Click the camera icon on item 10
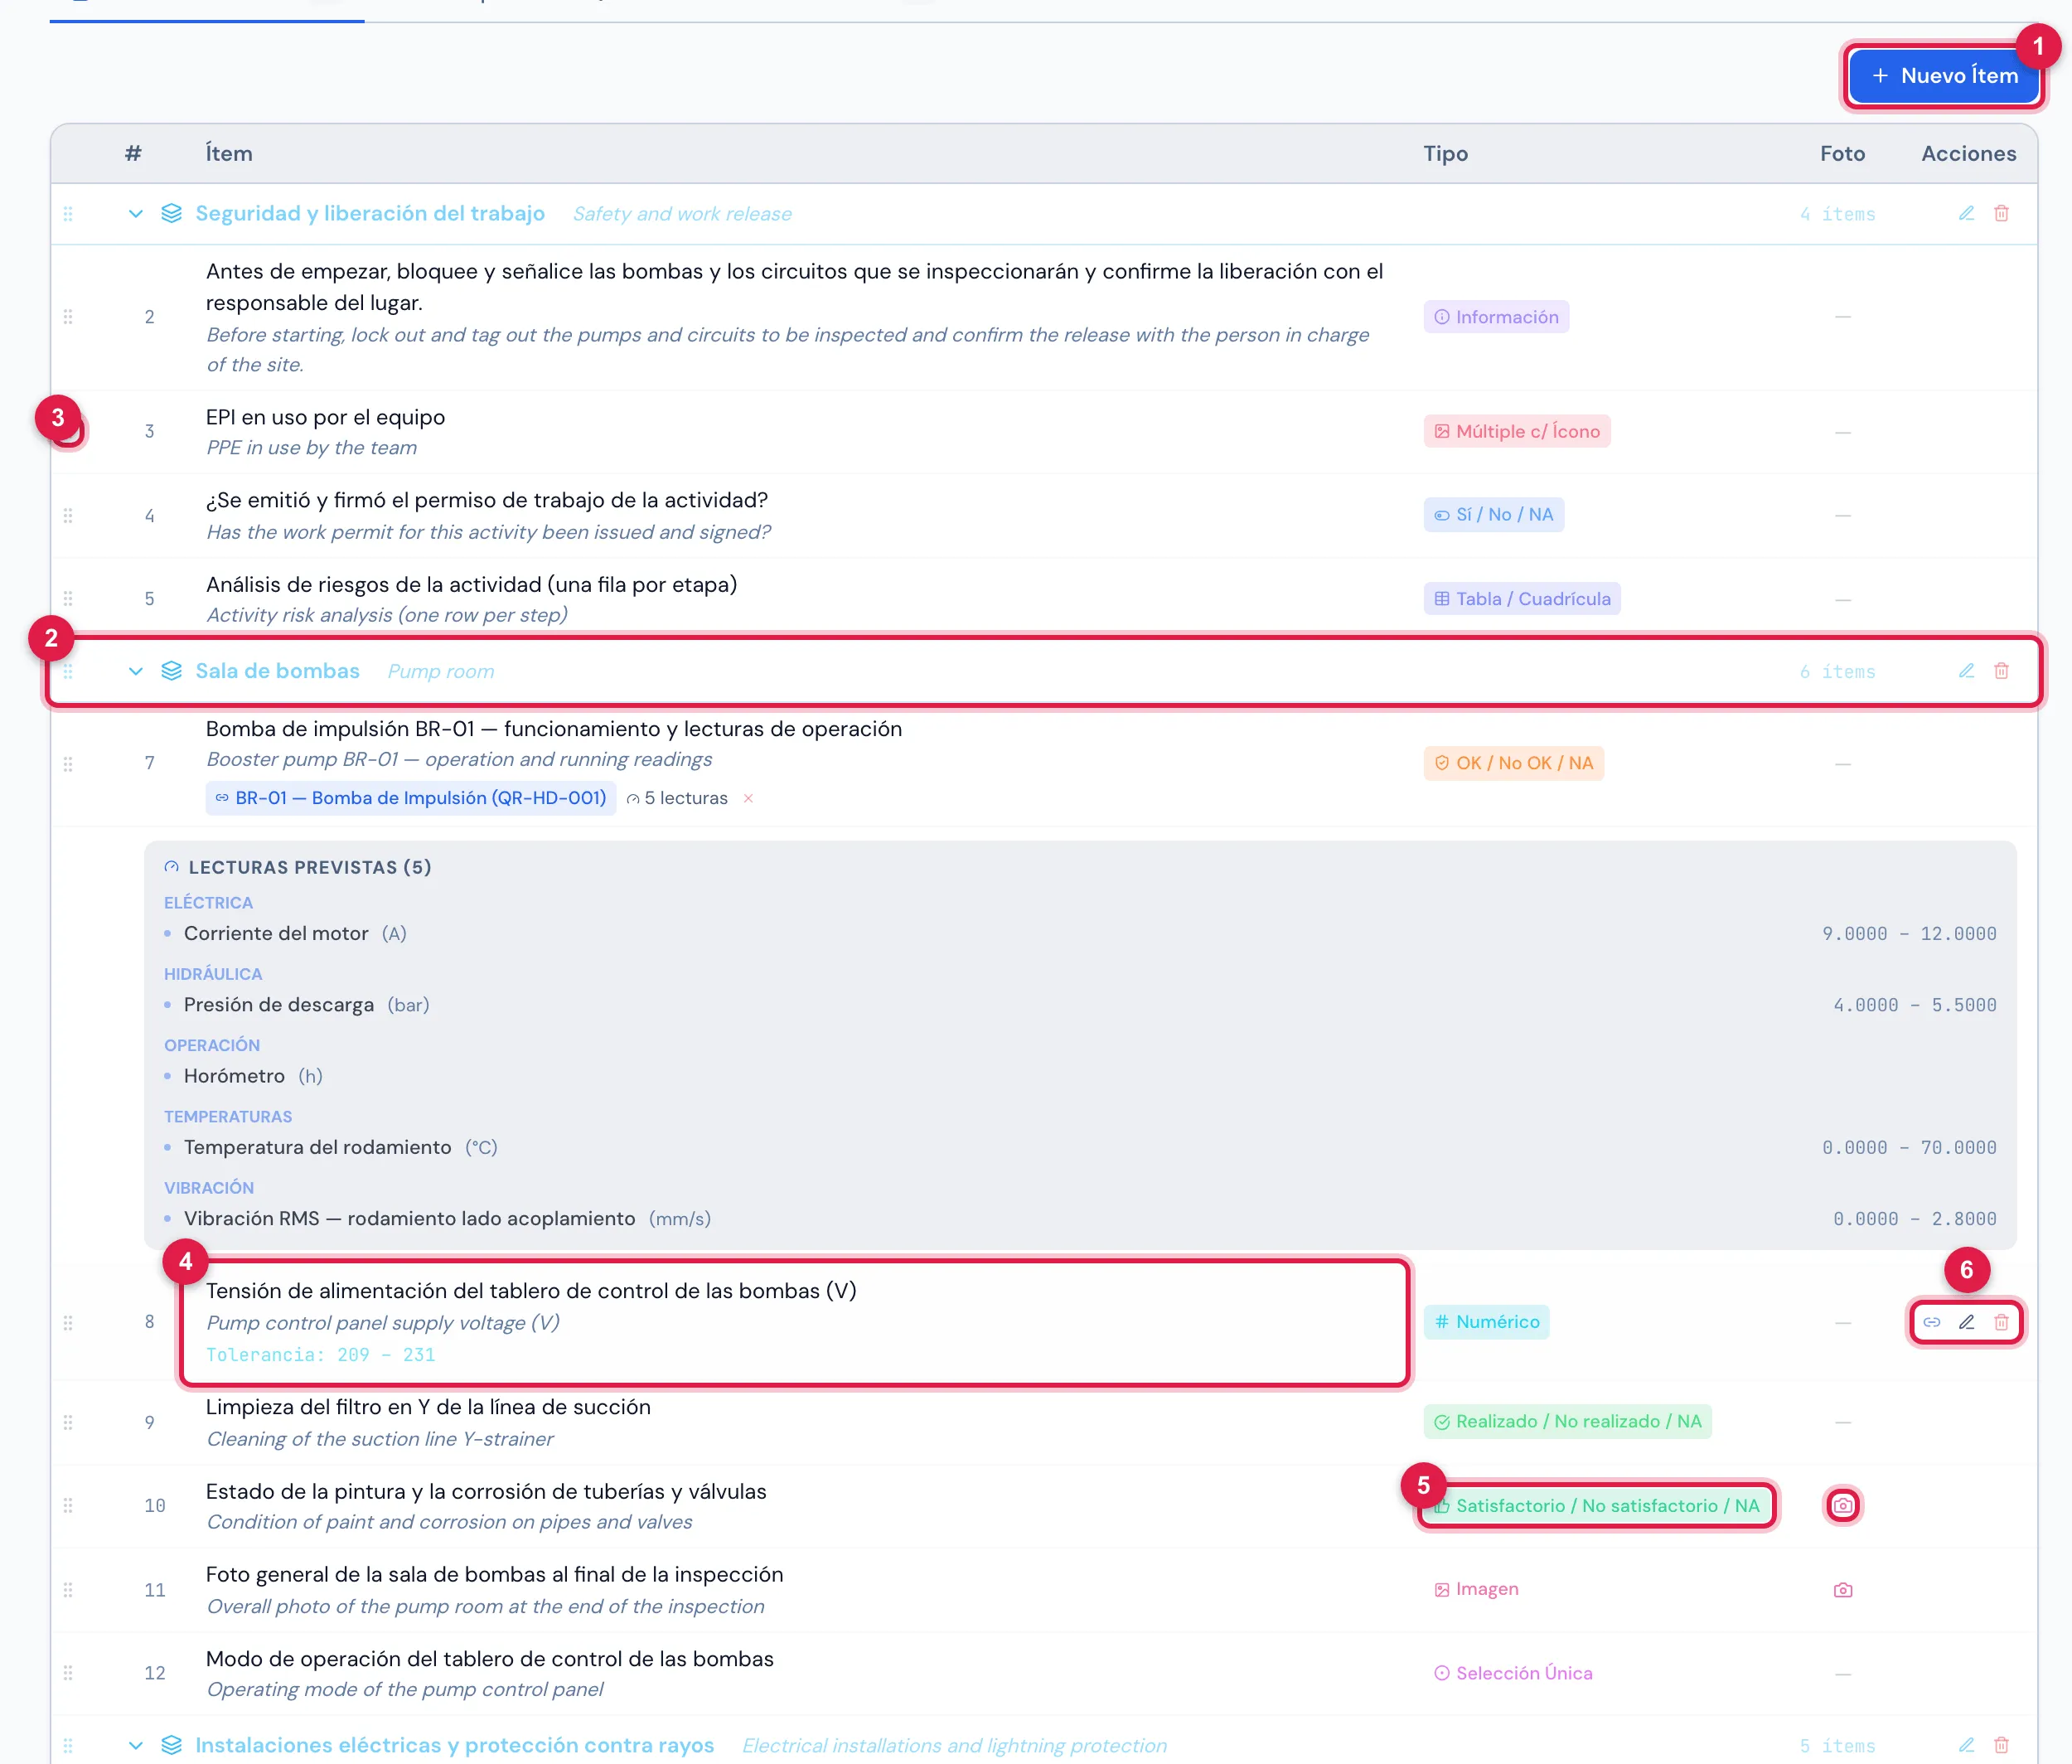Image resolution: width=2072 pixels, height=1764 pixels. click(x=1843, y=1505)
